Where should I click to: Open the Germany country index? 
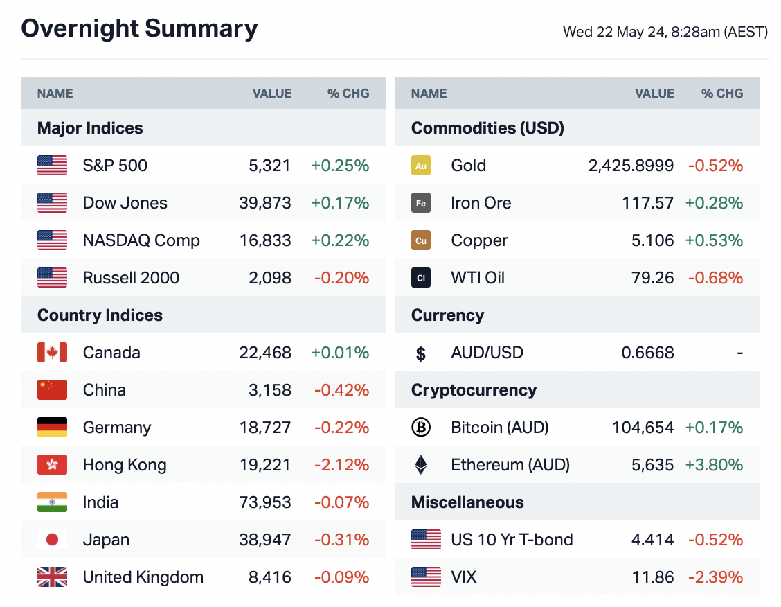tap(116, 428)
